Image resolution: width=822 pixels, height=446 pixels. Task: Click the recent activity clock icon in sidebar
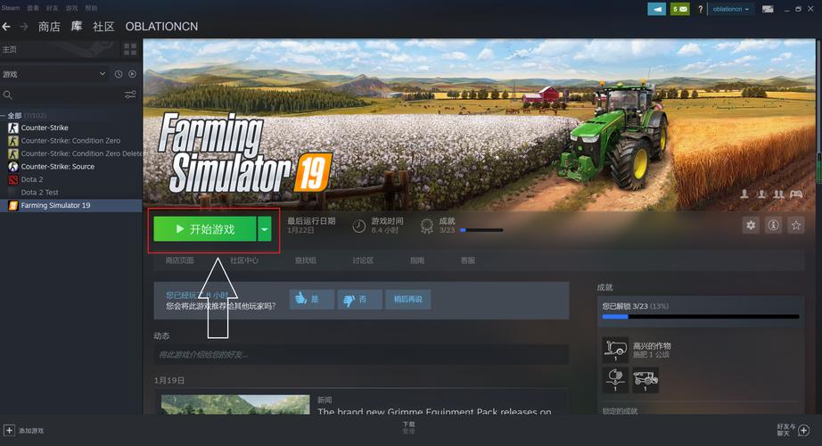pyautogui.click(x=119, y=74)
